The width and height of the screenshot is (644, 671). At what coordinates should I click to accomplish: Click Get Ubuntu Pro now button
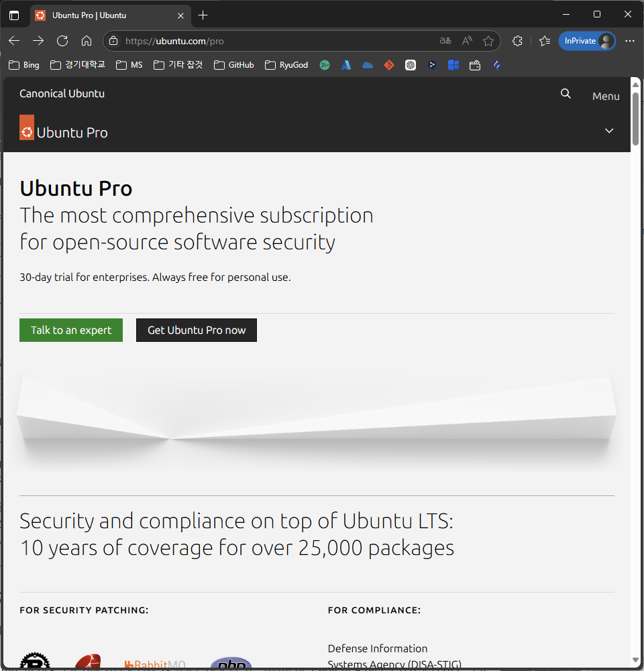(197, 330)
